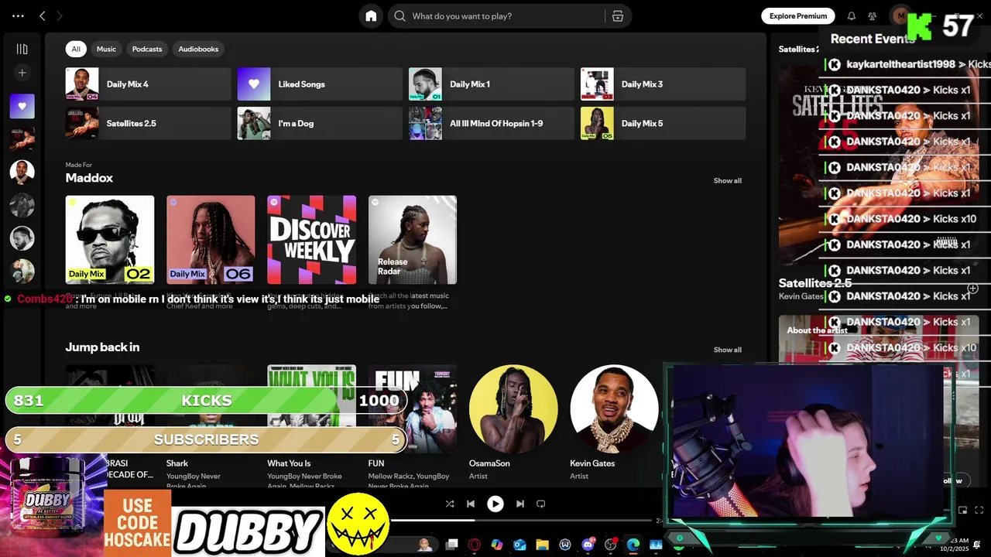The height and width of the screenshot is (557, 991).
Task: Switch to the Music filter
Action: click(106, 49)
